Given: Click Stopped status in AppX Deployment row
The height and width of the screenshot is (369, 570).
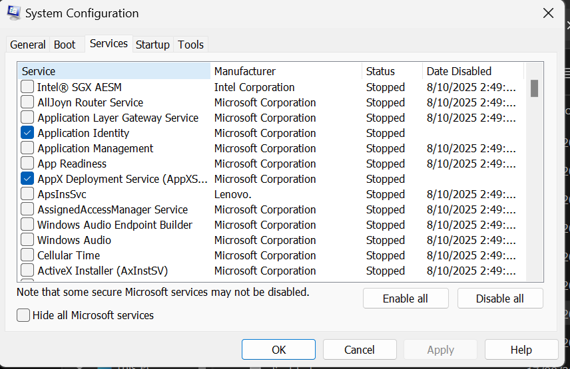Looking at the screenshot, I should click(386, 178).
